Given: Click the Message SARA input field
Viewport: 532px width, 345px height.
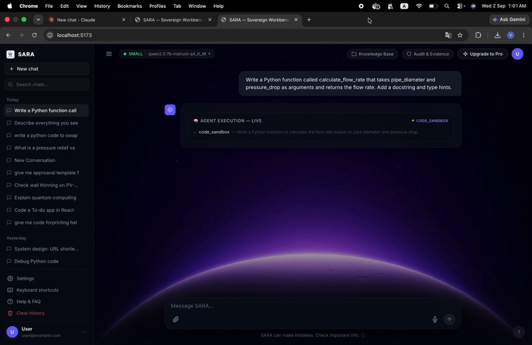Looking at the screenshot, I should [312, 305].
